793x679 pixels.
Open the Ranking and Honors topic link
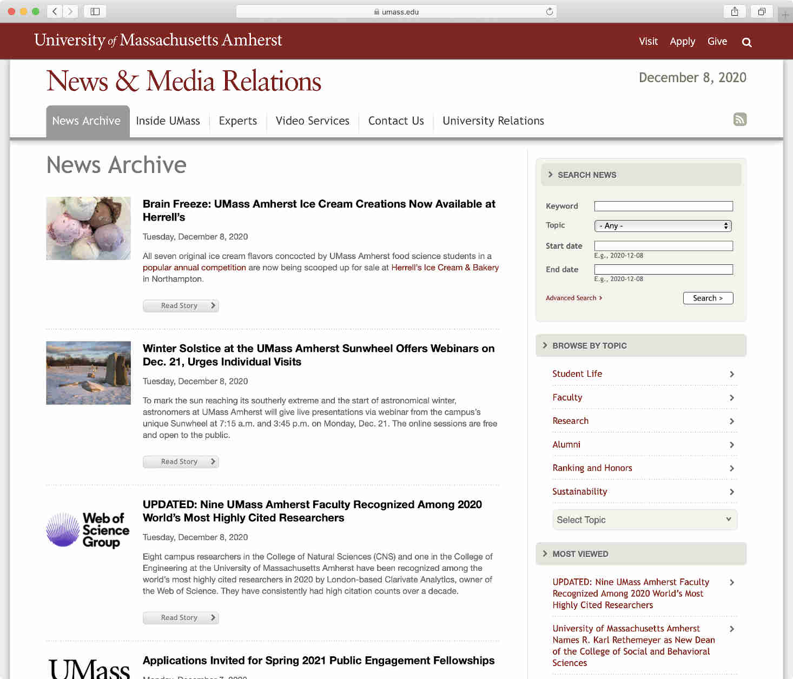592,468
